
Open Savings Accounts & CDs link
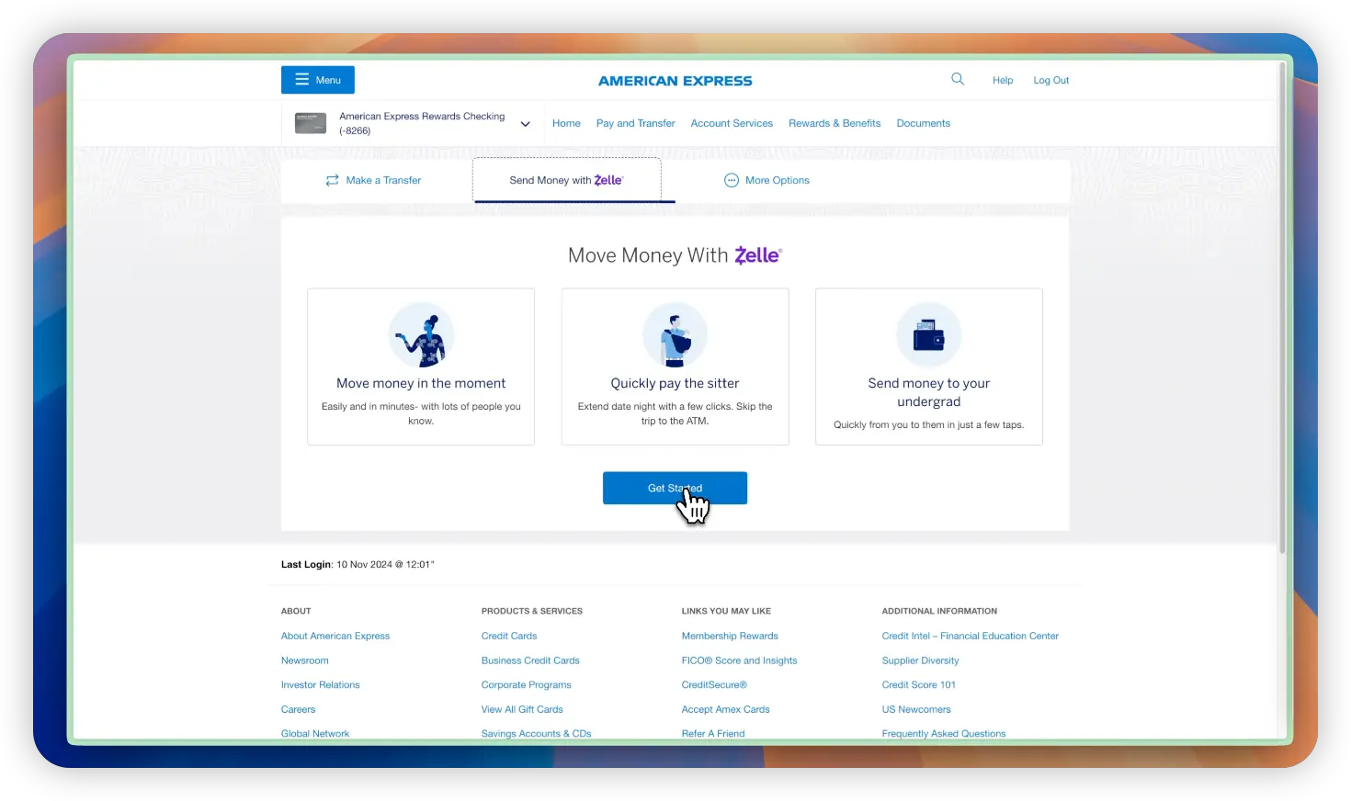click(x=536, y=733)
